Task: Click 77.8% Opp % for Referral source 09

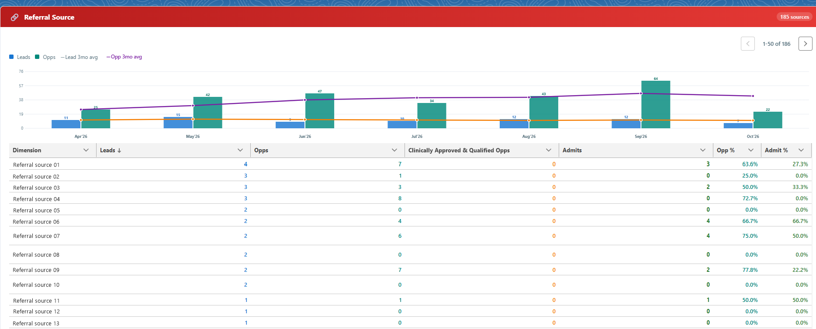Action: click(750, 270)
